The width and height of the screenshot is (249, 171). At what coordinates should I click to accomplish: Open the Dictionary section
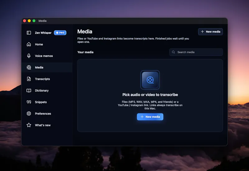tap(42, 90)
